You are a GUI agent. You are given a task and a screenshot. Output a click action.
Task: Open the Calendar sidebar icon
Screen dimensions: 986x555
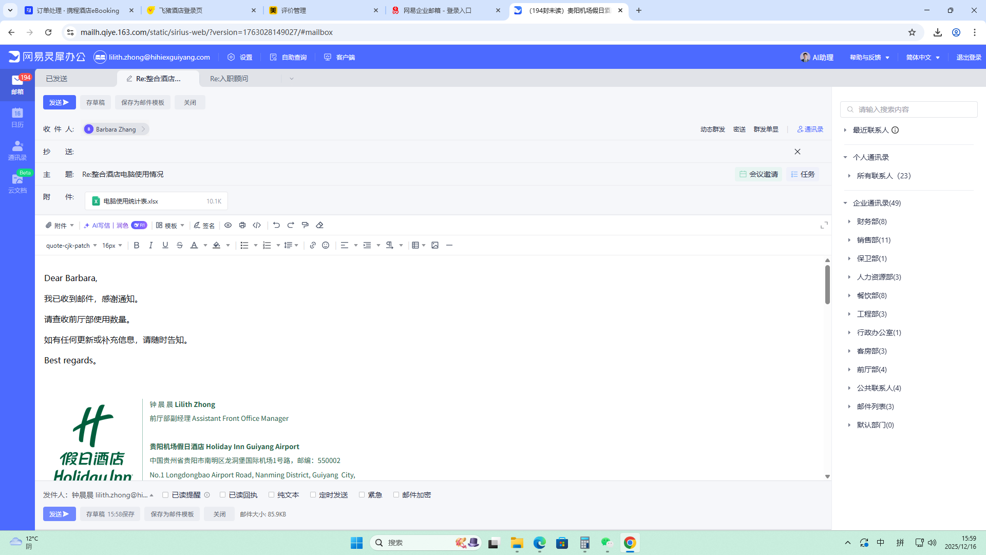tap(17, 117)
